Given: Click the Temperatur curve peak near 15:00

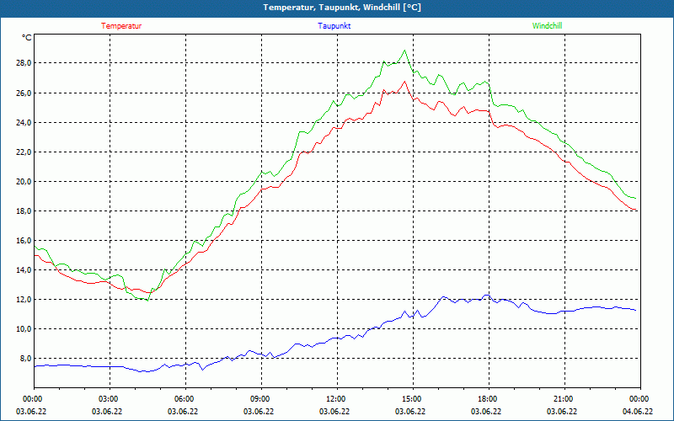Looking at the screenshot, I should (404, 81).
